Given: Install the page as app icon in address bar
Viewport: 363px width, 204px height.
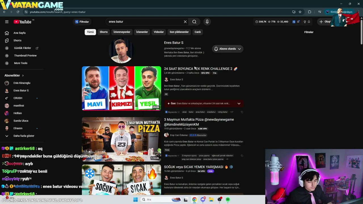Looking at the screenshot, I should point(294,12).
